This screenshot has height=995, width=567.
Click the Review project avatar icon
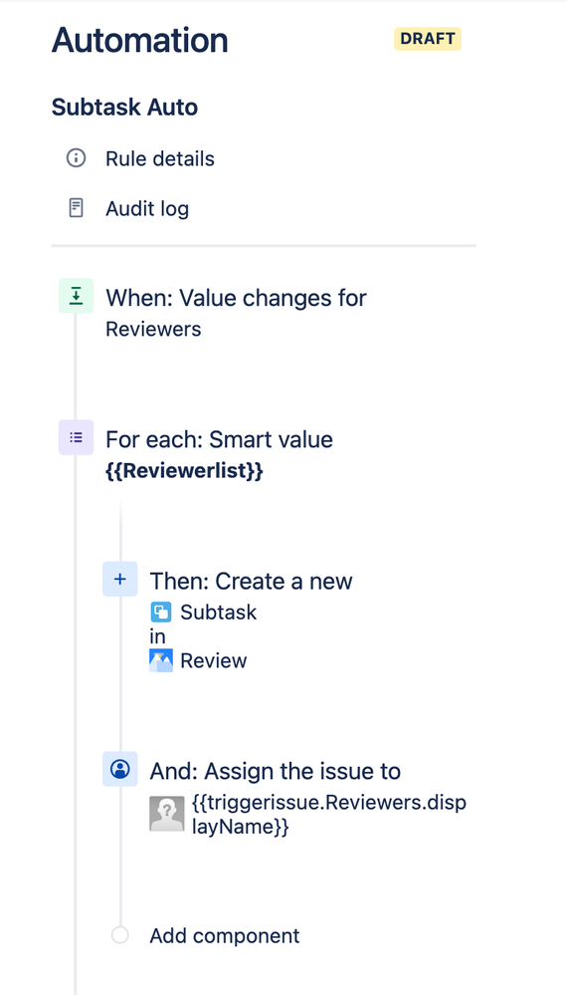pyautogui.click(x=161, y=660)
